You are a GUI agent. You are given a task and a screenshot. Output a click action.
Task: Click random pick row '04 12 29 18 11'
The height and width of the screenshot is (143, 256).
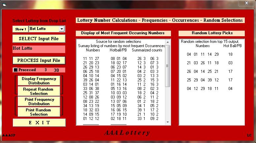[203, 89]
